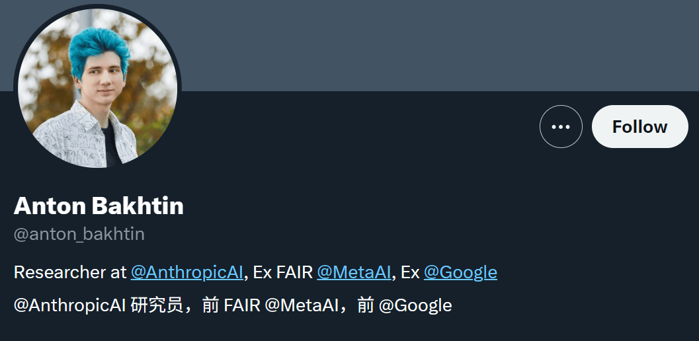Open the @AnthropicAI link in the bio

pyautogui.click(x=186, y=272)
